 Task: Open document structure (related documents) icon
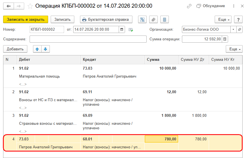(142, 19)
